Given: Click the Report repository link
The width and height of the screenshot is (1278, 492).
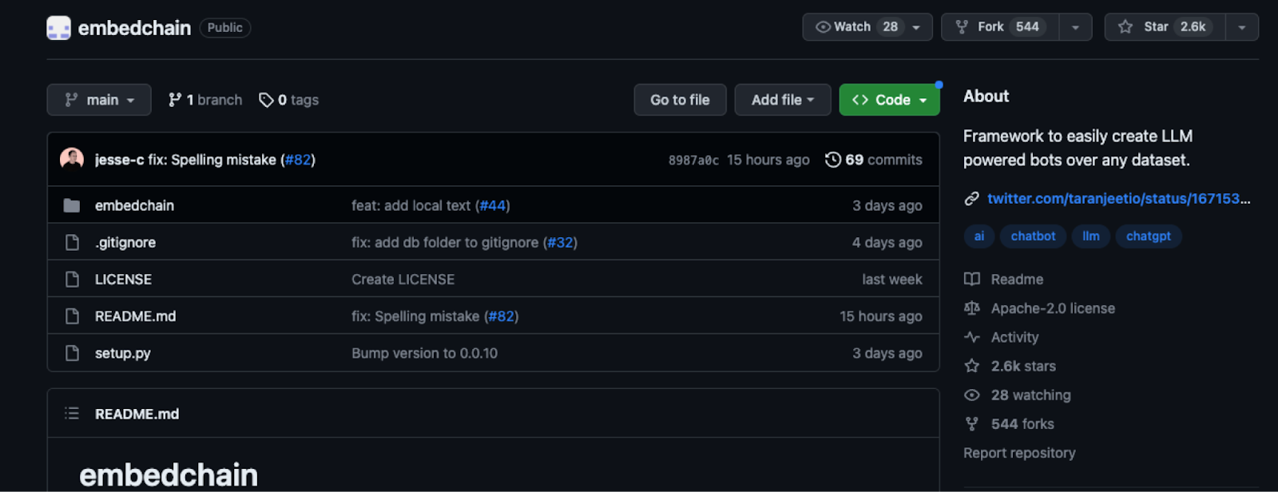Looking at the screenshot, I should (1019, 453).
